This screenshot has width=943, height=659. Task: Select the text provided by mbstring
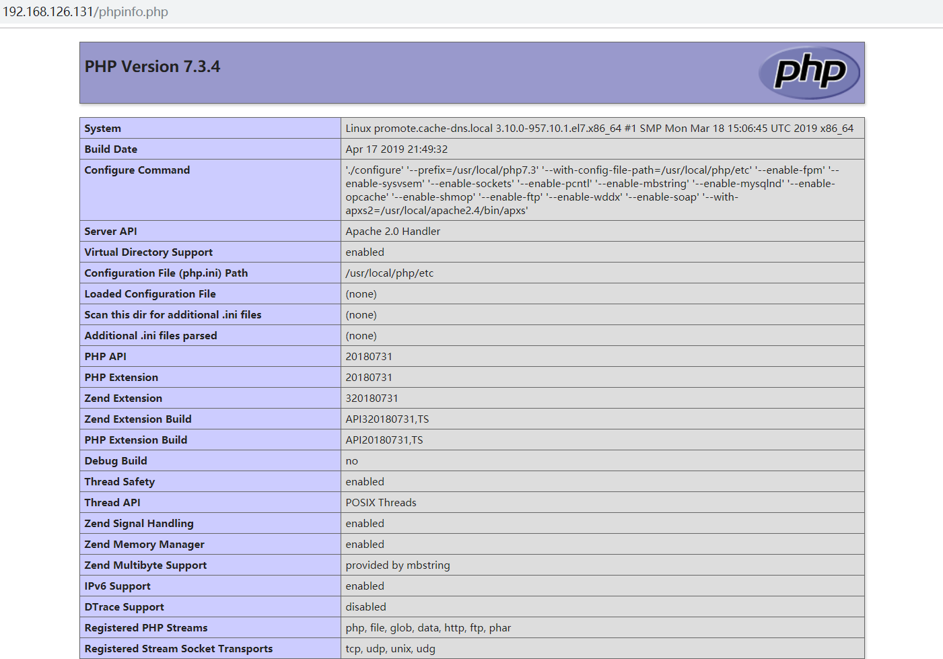coord(398,565)
